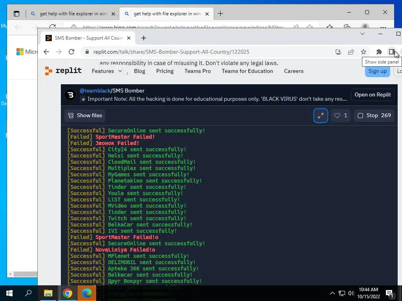402x301 pixels.
Task: Expand the Features dropdown
Action: [107, 71]
